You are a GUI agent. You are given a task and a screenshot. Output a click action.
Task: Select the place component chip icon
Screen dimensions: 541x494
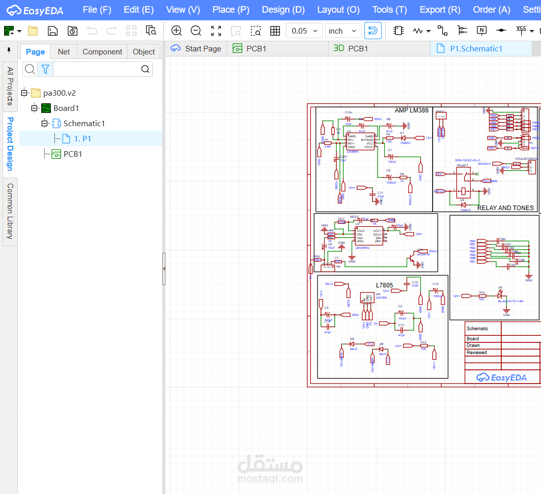click(x=398, y=31)
